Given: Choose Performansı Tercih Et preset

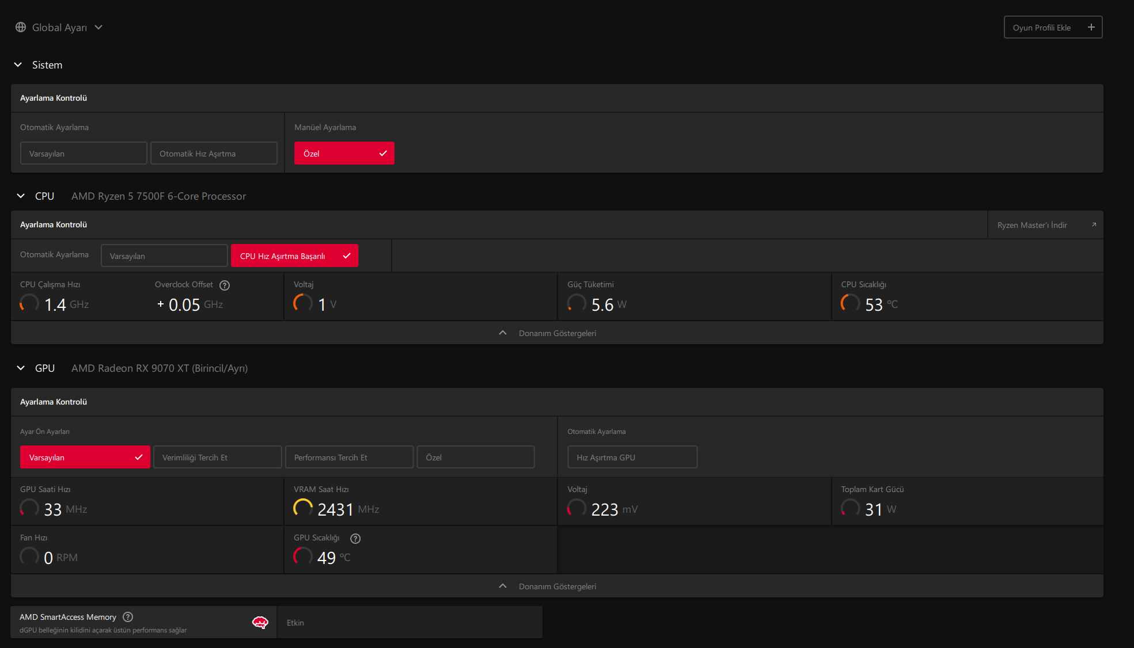Looking at the screenshot, I should point(349,457).
